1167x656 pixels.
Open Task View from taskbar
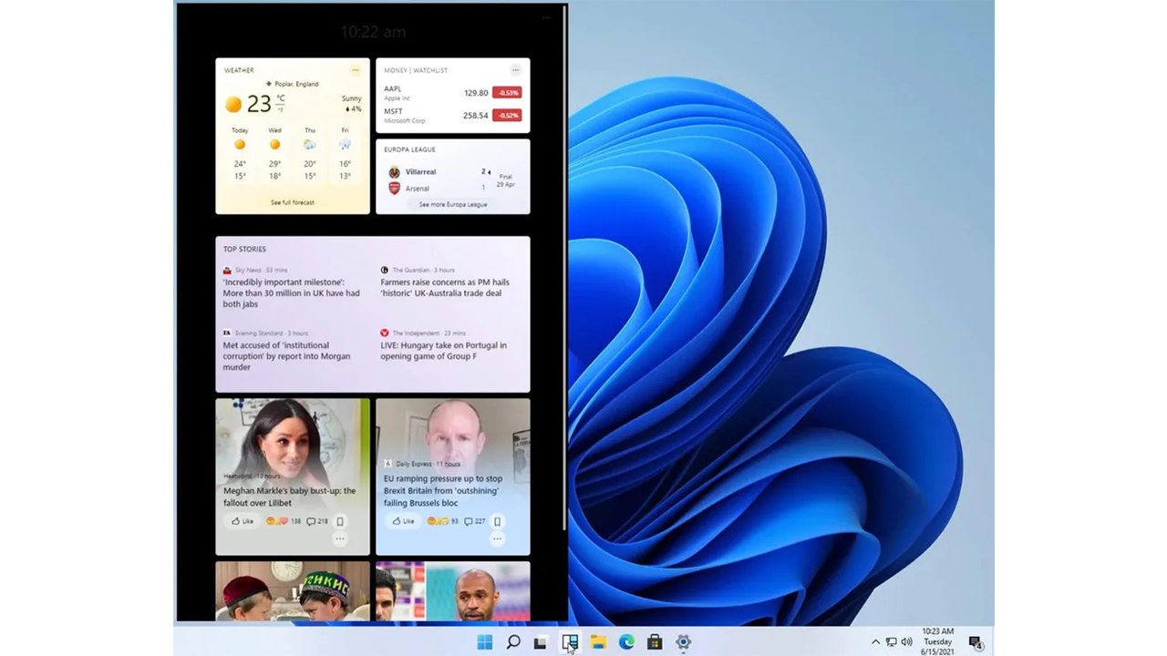[x=541, y=642]
